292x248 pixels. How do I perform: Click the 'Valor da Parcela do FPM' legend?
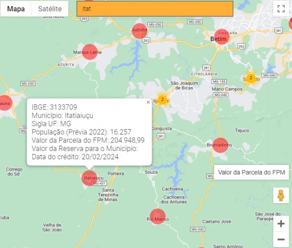click(252, 172)
